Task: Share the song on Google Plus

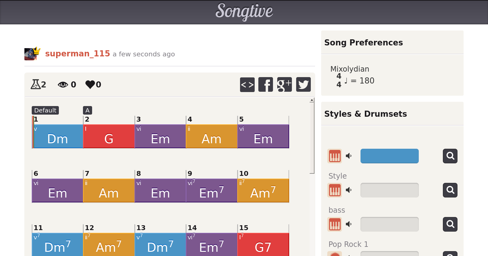Action: click(x=284, y=84)
